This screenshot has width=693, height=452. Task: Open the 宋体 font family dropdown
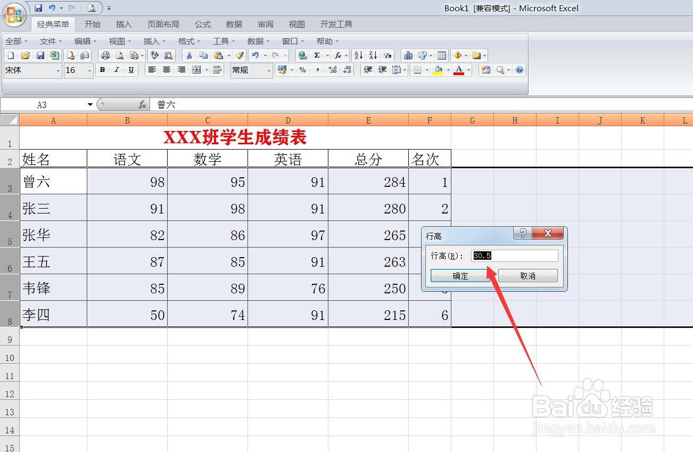click(59, 70)
